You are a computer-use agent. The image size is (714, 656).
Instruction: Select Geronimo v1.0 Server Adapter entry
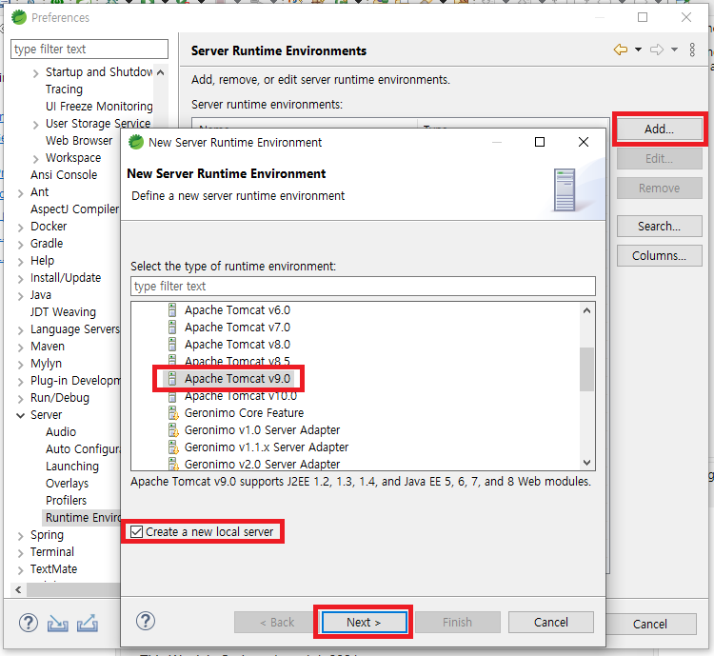(x=263, y=430)
